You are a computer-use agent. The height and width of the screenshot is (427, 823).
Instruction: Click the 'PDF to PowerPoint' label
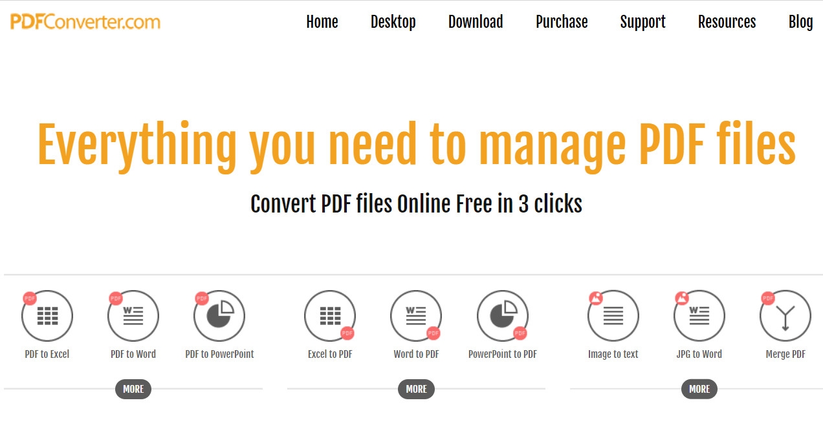click(x=219, y=354)
